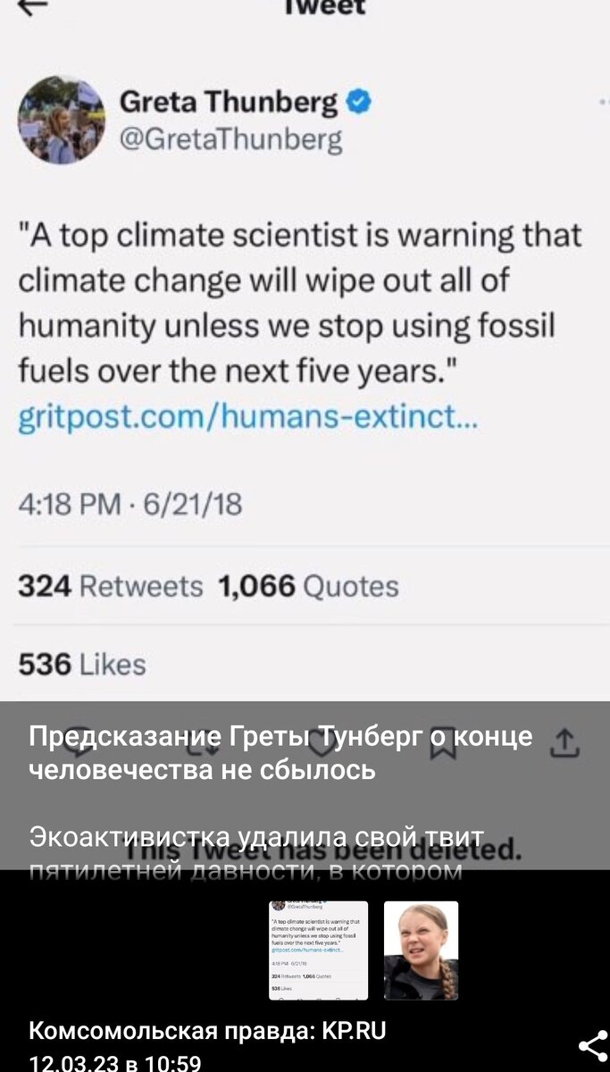The image size is (610, 1072).
Task: Open the braided-hair girl photo thumbnail
Action: tap(421, 951)
